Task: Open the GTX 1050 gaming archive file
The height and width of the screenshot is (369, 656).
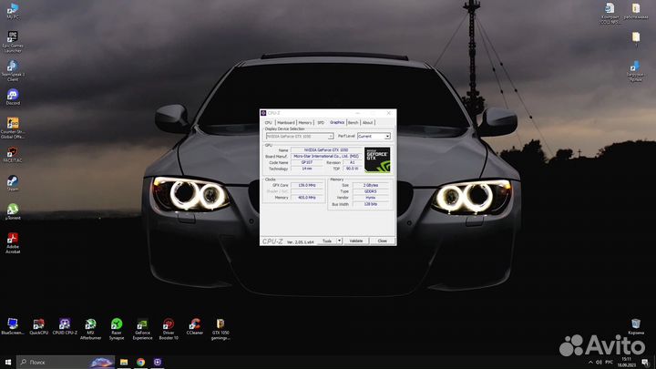Action: click(x=220, y=329)
